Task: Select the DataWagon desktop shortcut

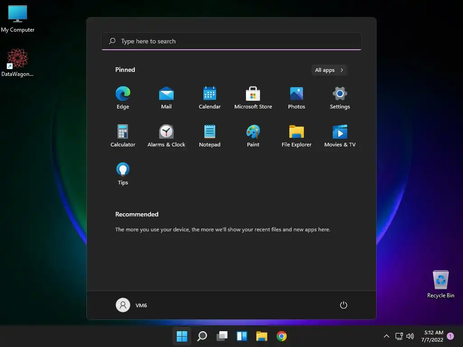Action: [18, 62]
